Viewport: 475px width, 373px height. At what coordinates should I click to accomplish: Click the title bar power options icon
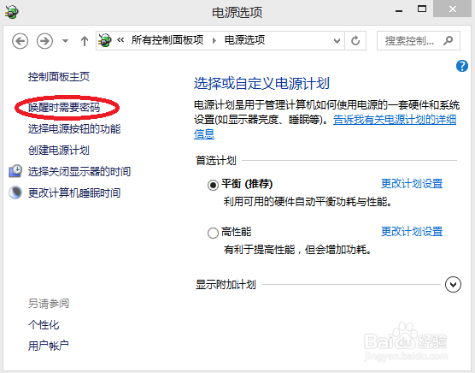(x=12, y=11)
